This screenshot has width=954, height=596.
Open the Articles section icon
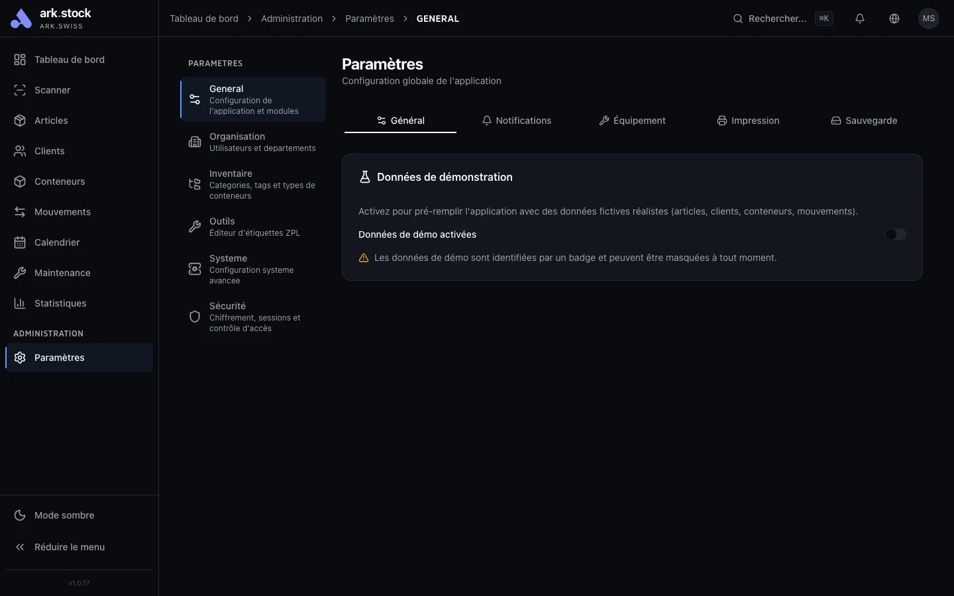click(19, 121)
